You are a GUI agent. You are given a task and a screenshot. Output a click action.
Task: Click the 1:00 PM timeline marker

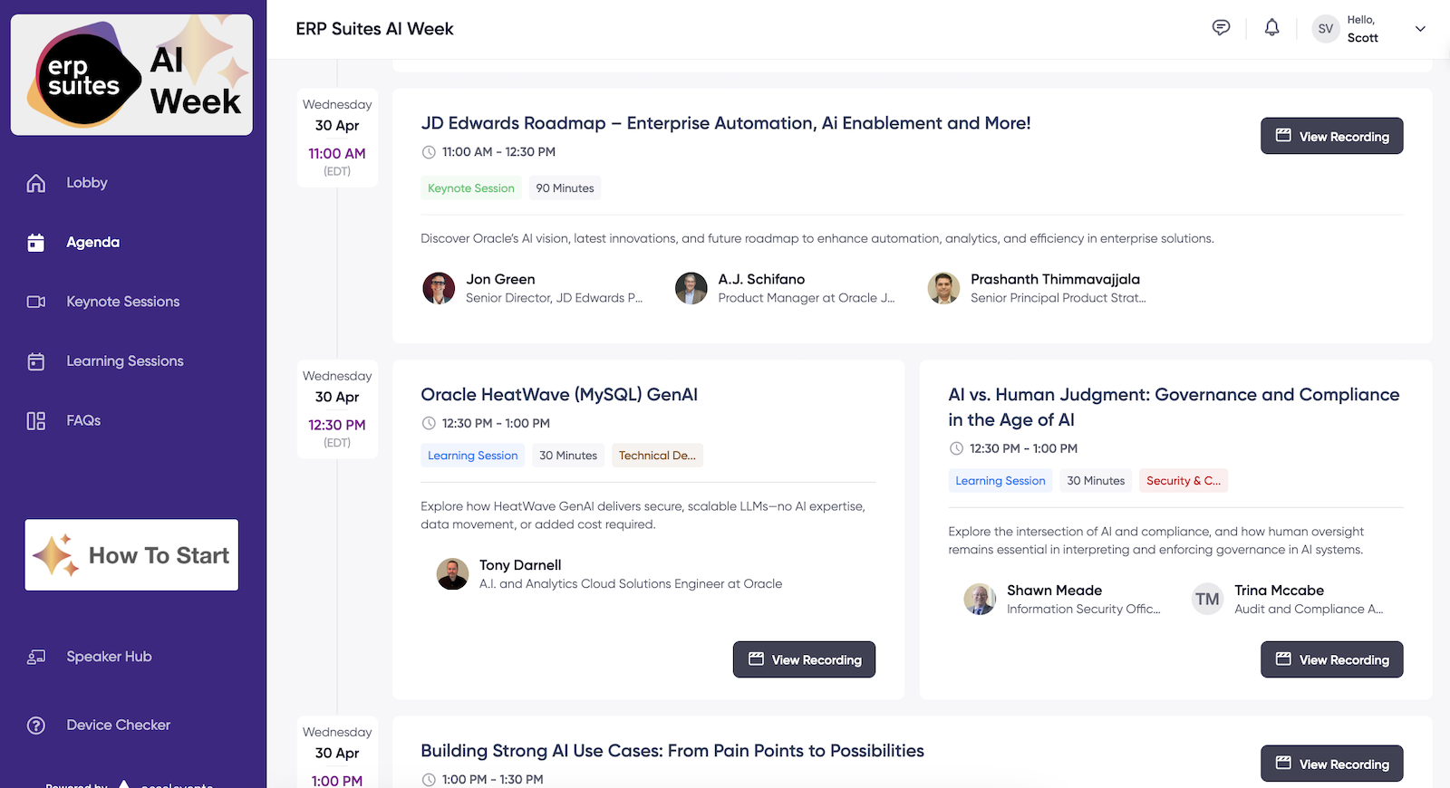[337, 753]
